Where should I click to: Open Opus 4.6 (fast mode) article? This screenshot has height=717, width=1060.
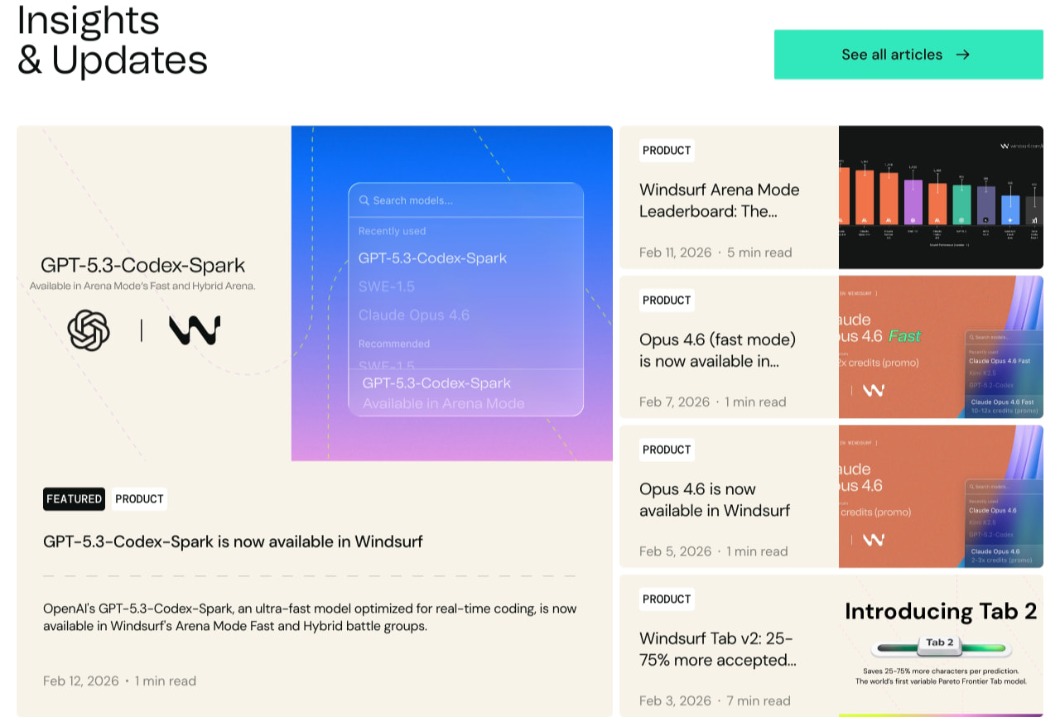[x=717, y=350]
